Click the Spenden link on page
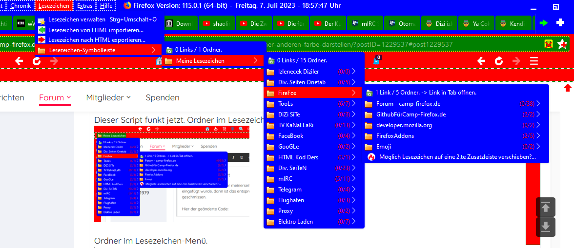The height and width of the screenshot is (248, 574). point(163,97)
